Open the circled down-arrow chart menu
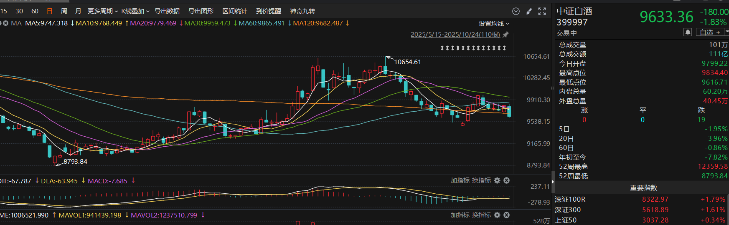 pos(516,11)
